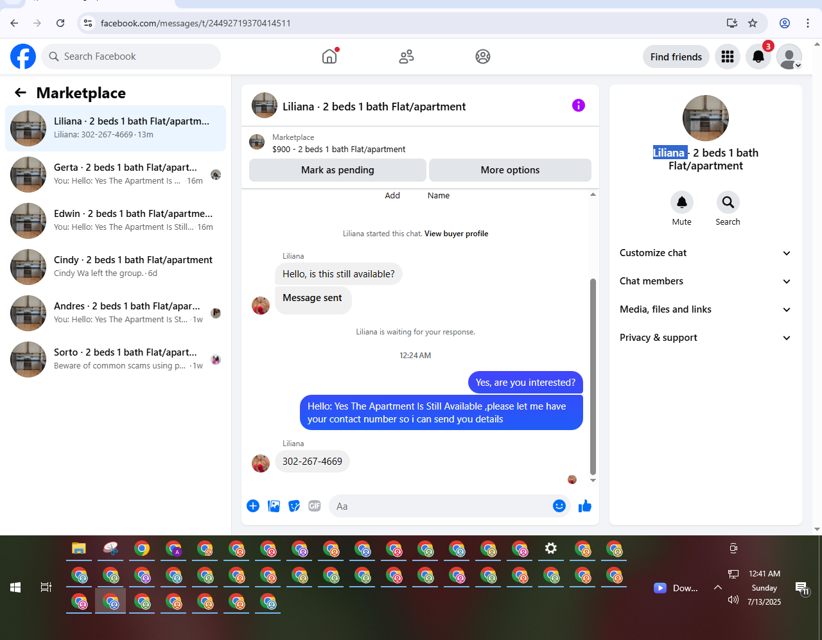This screenshot has height=640, width=822.
Task: Open Andres conversation in list
Action: point(116,313)
